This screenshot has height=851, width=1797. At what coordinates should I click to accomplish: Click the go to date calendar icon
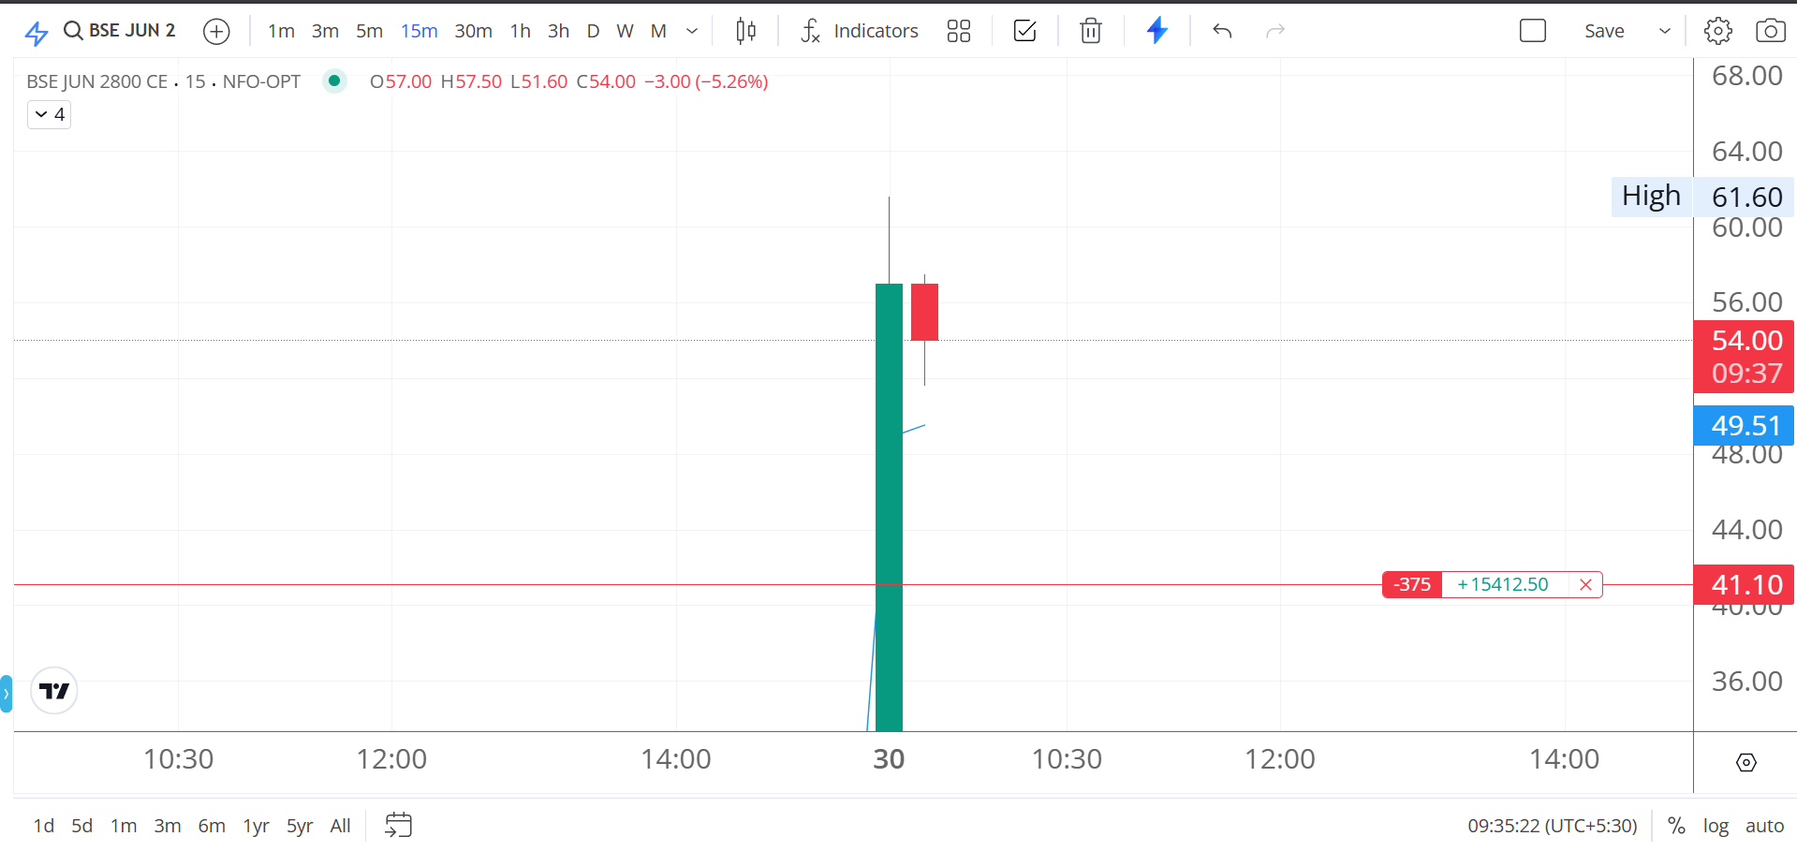click(x=398, y=825)
